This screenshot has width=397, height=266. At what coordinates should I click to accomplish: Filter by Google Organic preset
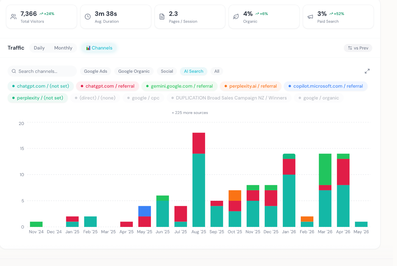coord(134,71)
